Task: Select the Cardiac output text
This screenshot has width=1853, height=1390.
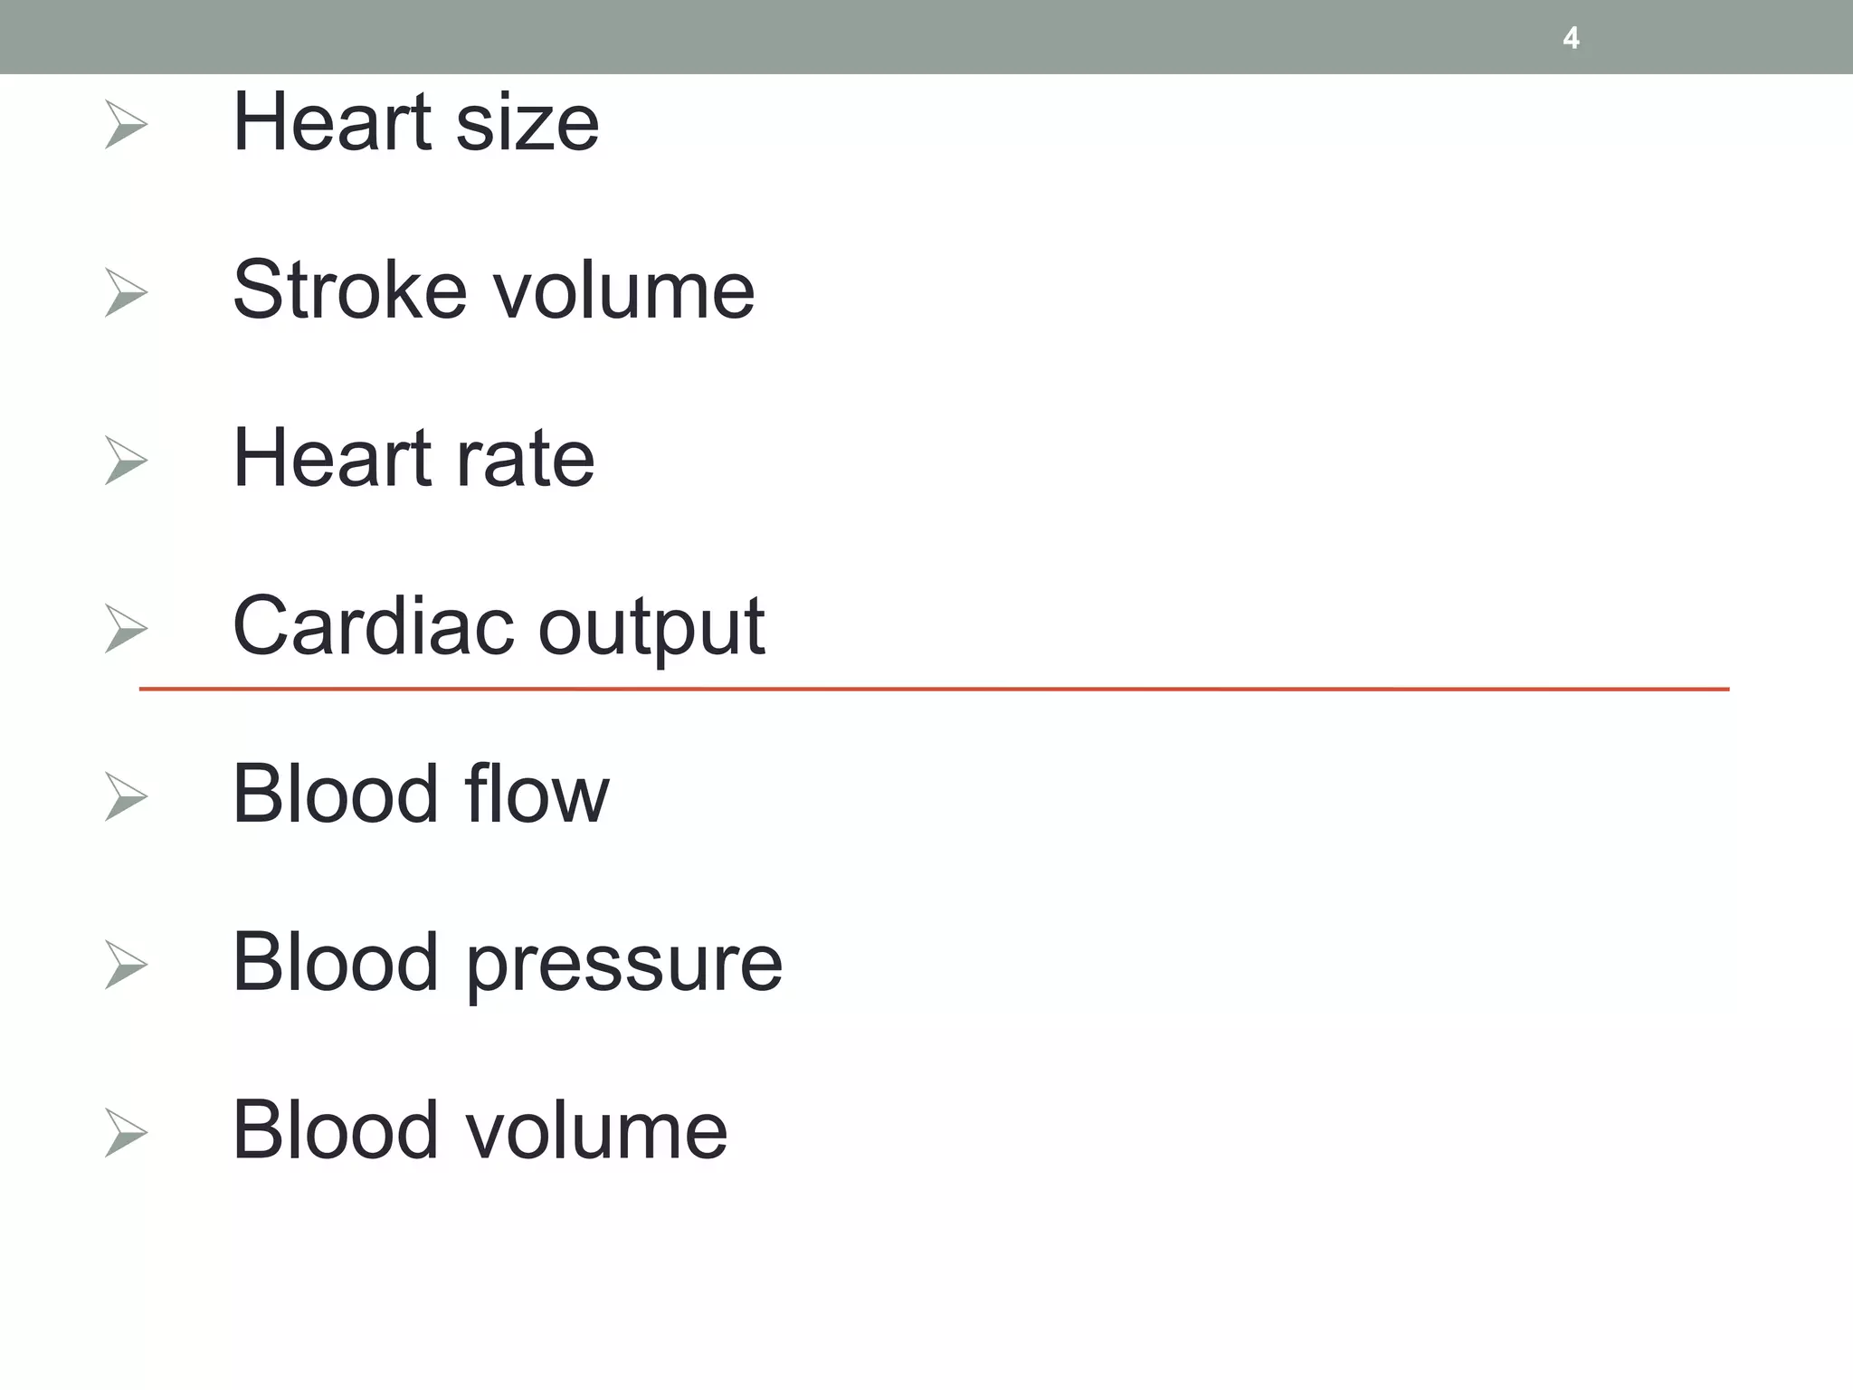Action: [x=499, y=629]
